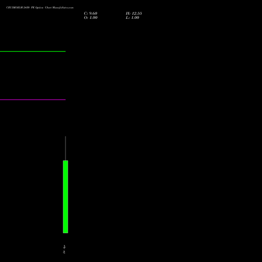Screen dimensions: 262x262
Task: Click the chart title text at top left
Action: [40, 8]
